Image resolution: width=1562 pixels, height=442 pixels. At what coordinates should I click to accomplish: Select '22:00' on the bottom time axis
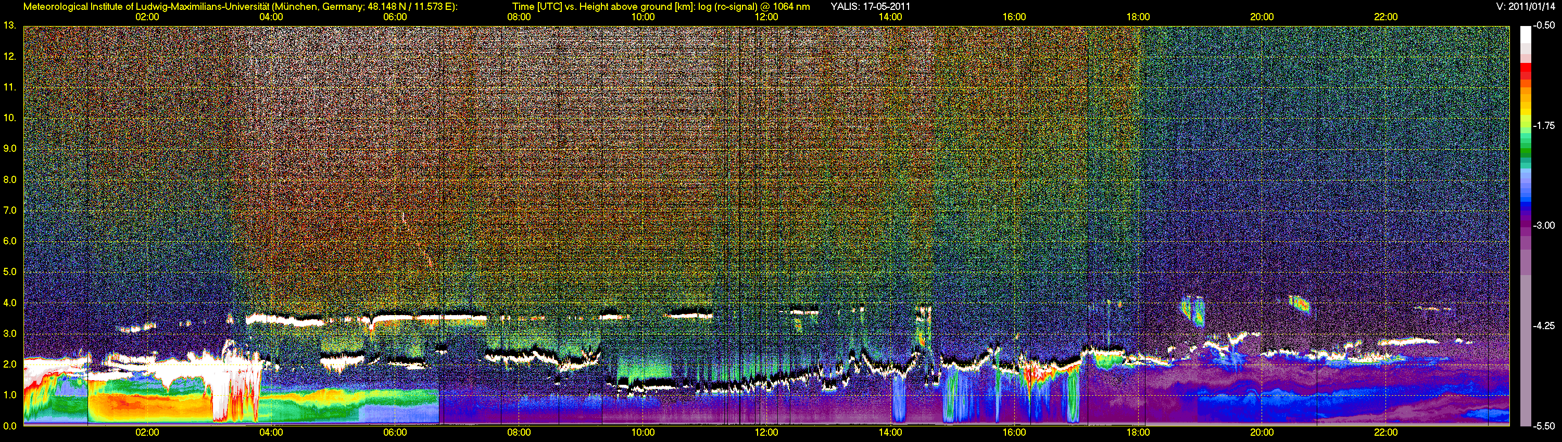point(1385,432)
